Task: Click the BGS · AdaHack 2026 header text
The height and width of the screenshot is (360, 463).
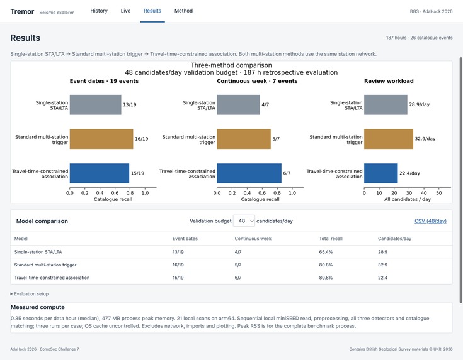Action: tap(431, 11)
